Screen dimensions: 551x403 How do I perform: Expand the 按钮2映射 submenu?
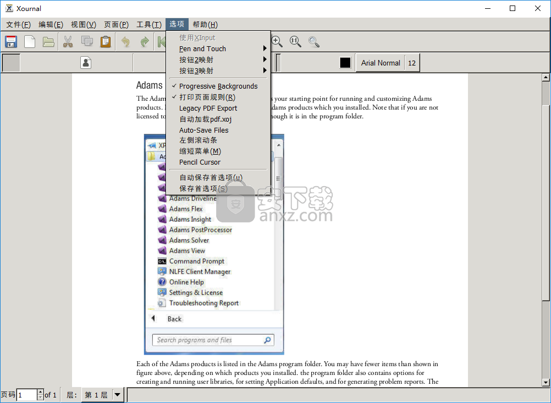[x=218, y=59]
